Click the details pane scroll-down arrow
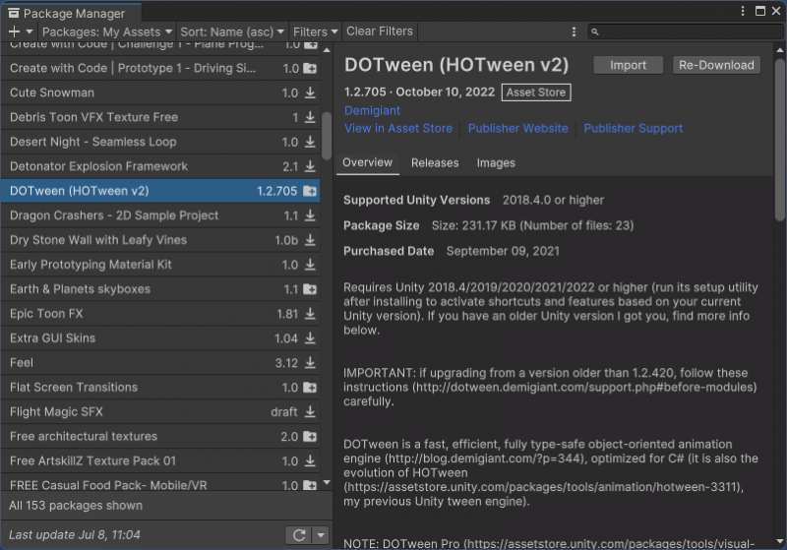Screen dimensions: 787x550 [x=780, y=541]
